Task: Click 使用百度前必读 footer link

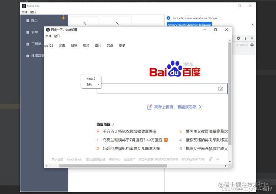Action: (x=95, y=159)
